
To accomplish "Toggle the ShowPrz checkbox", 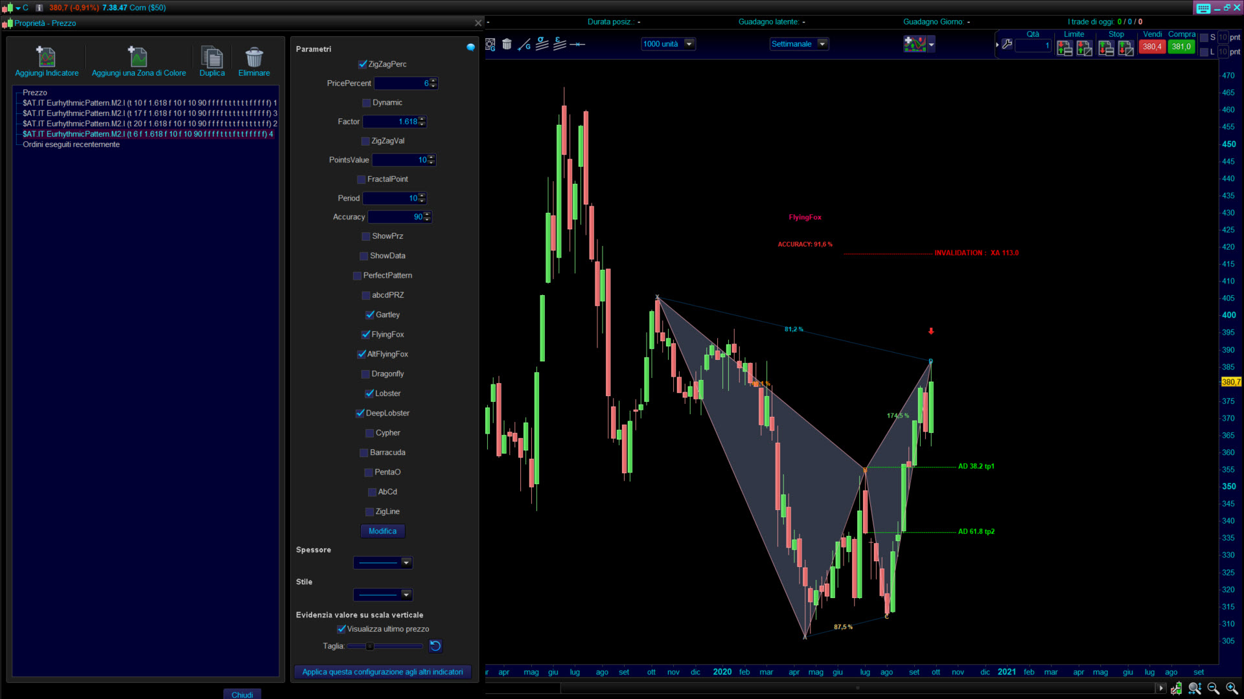I will point(366,236).
